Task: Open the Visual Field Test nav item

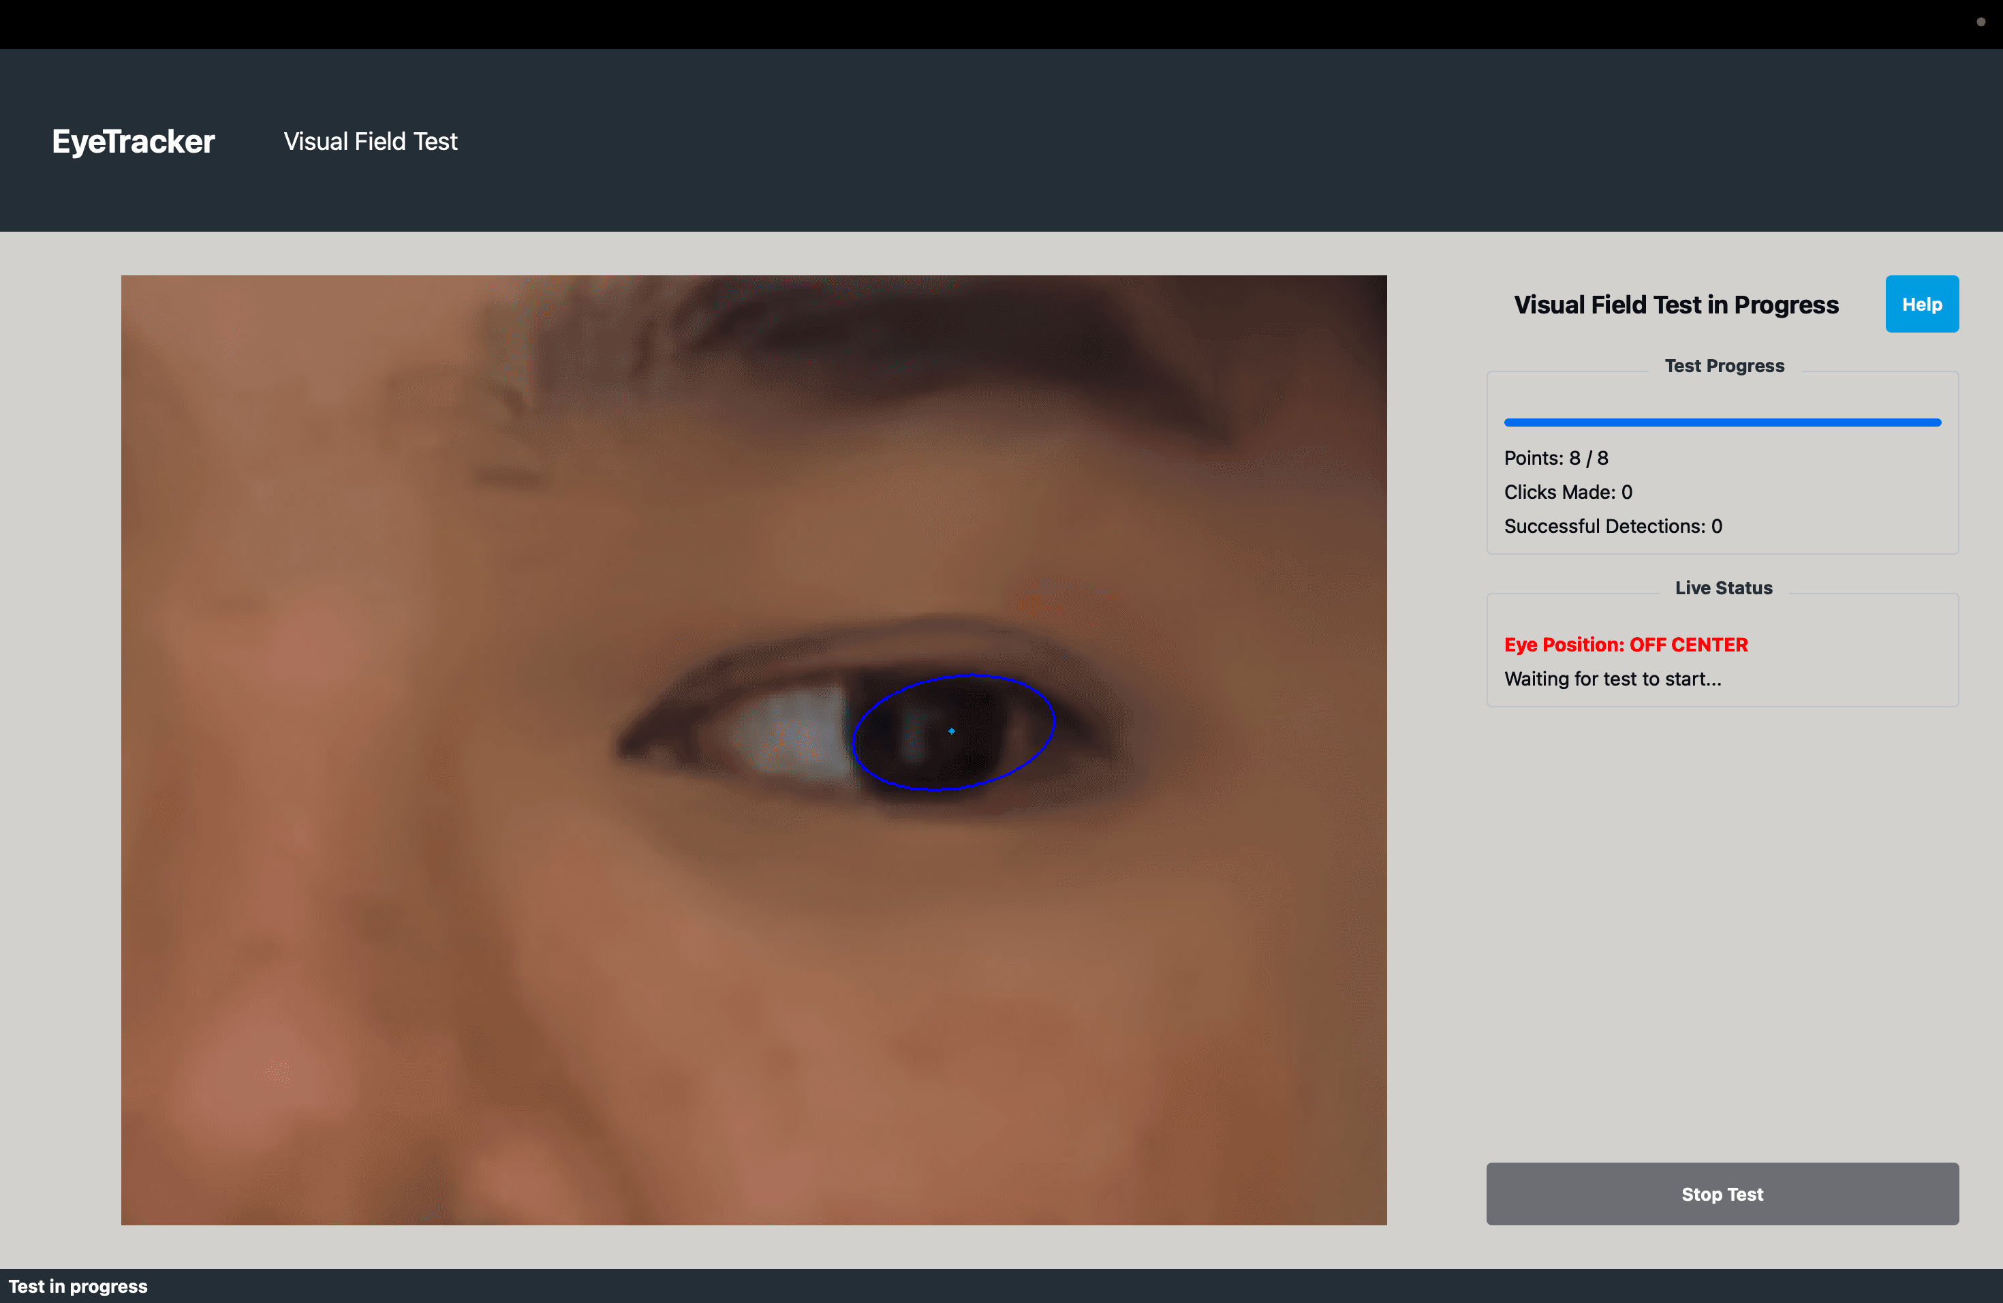Action: pos(371,142)
